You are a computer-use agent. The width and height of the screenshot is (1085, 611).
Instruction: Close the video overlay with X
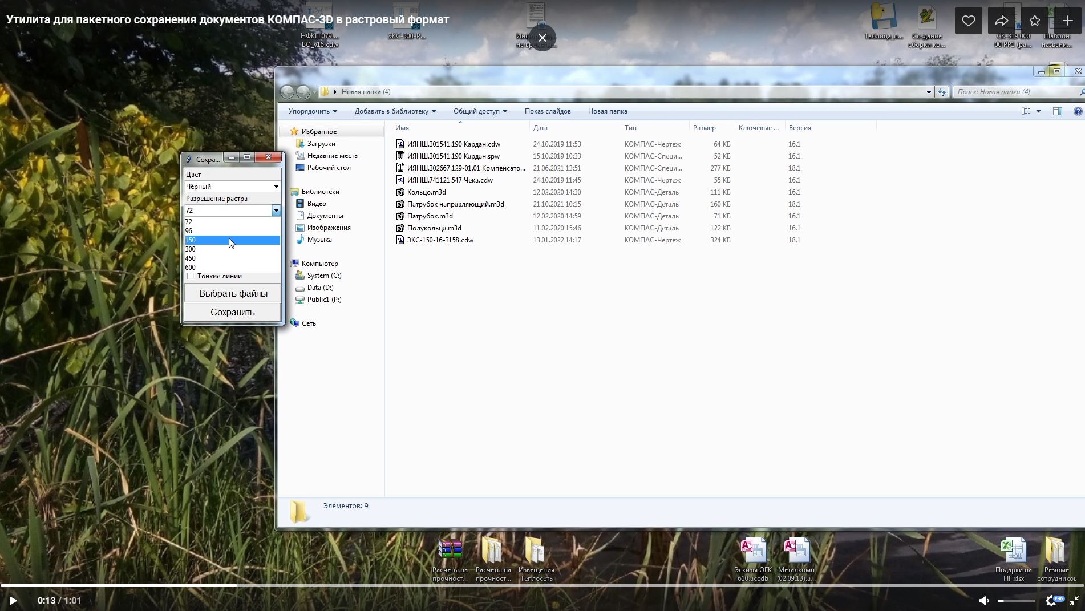point(542,38)
